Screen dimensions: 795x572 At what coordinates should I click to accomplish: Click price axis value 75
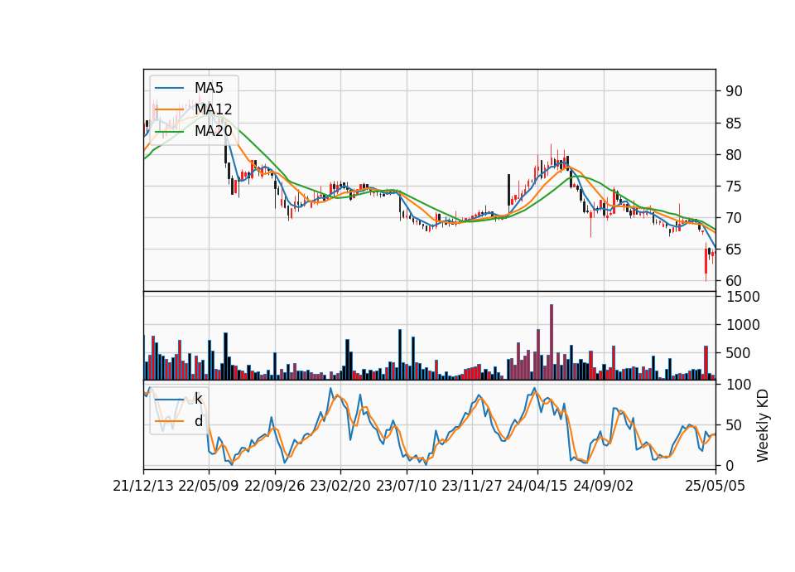point(735,187)
